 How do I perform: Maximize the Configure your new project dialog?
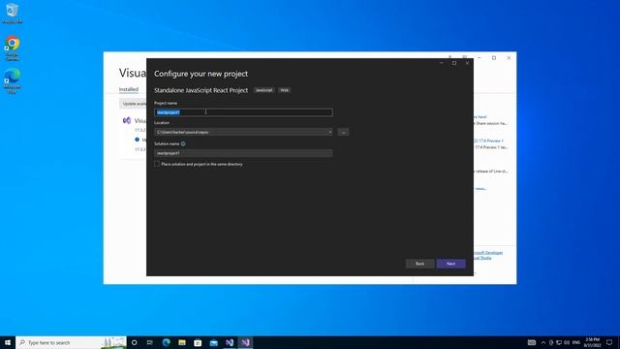click(454, 63)
